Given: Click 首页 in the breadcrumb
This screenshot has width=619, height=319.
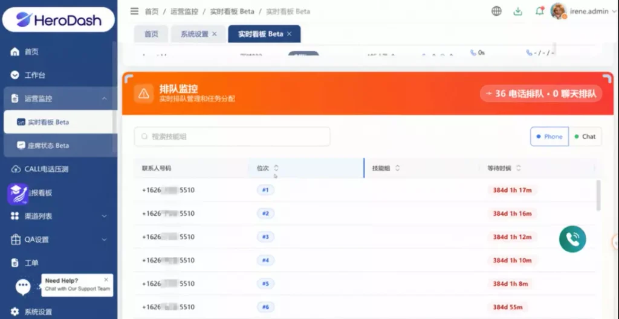Looking at the screenshot, I should 151,11.
